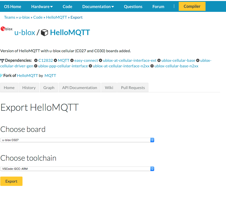Screen dimensions: 226x197
Task: Click the u-blox logo icon
Action: (7, 29)
